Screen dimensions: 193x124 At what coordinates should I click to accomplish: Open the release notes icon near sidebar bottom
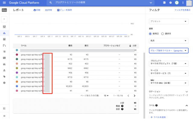point(4,109)
